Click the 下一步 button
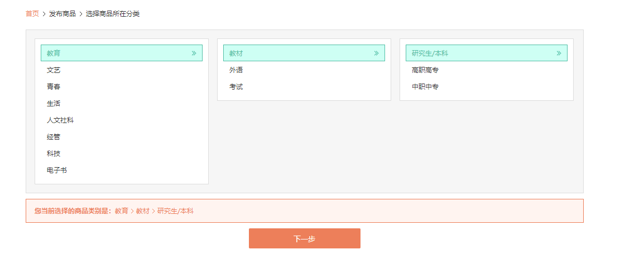 coord(305,238)
